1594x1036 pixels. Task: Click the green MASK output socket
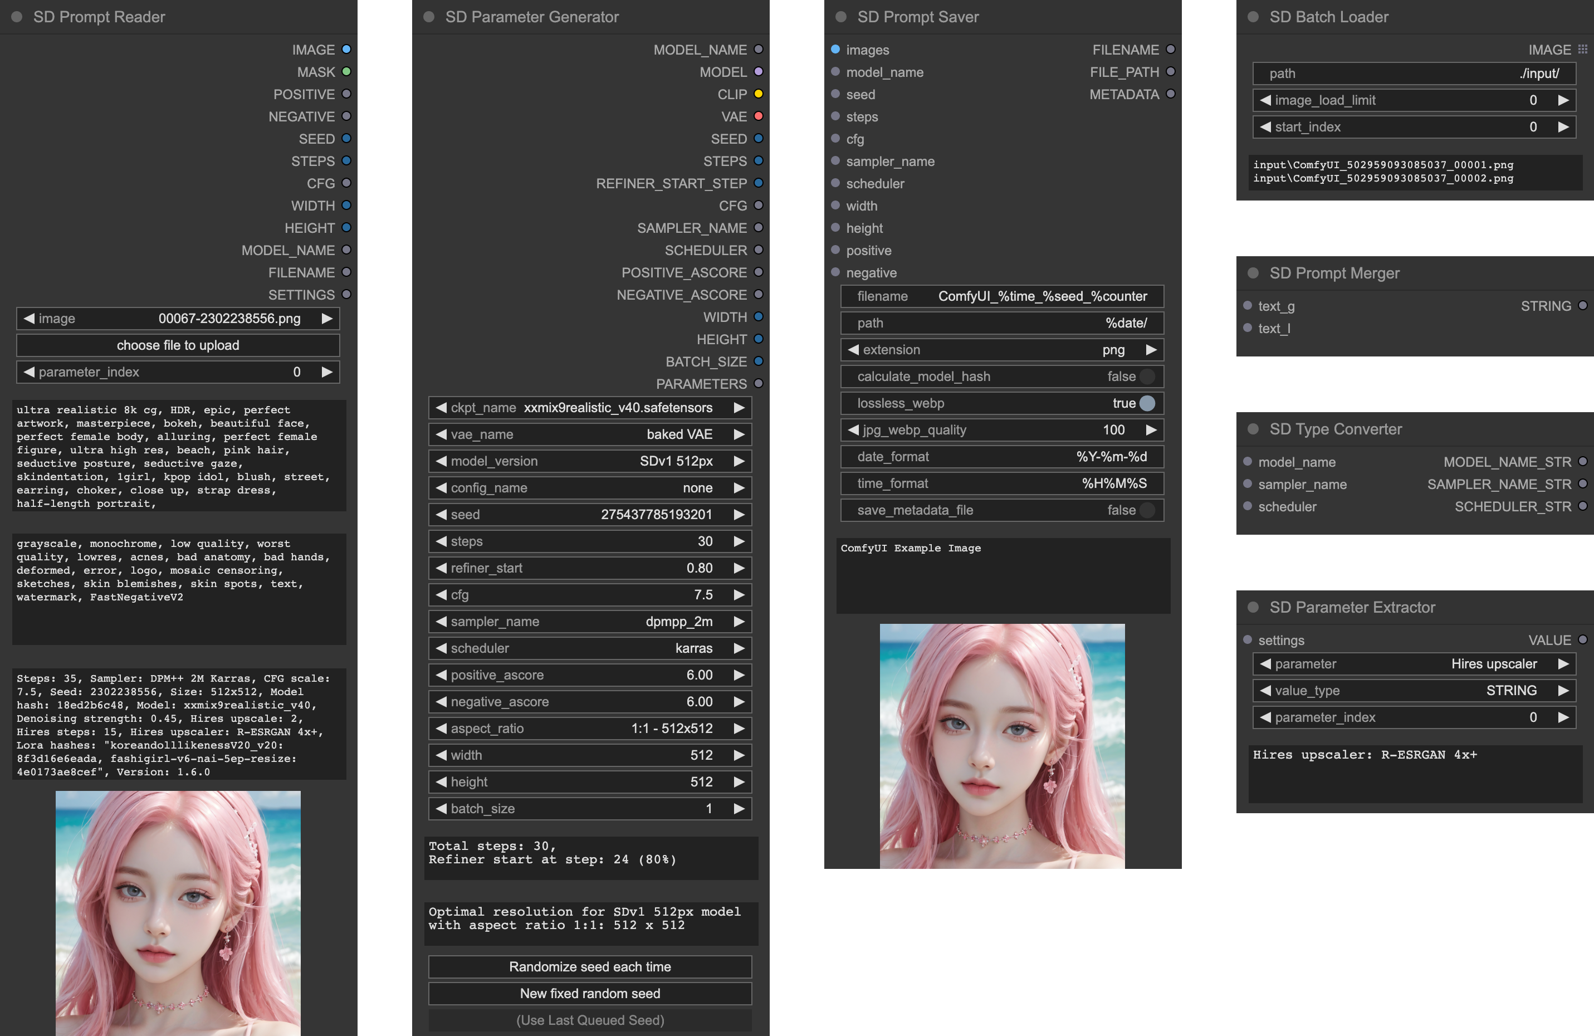click(x=346, y=72)
